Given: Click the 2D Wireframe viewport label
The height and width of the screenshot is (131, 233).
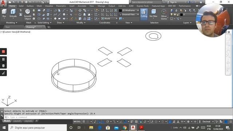Looking at the screenshot, I should [x=23, y=32].
